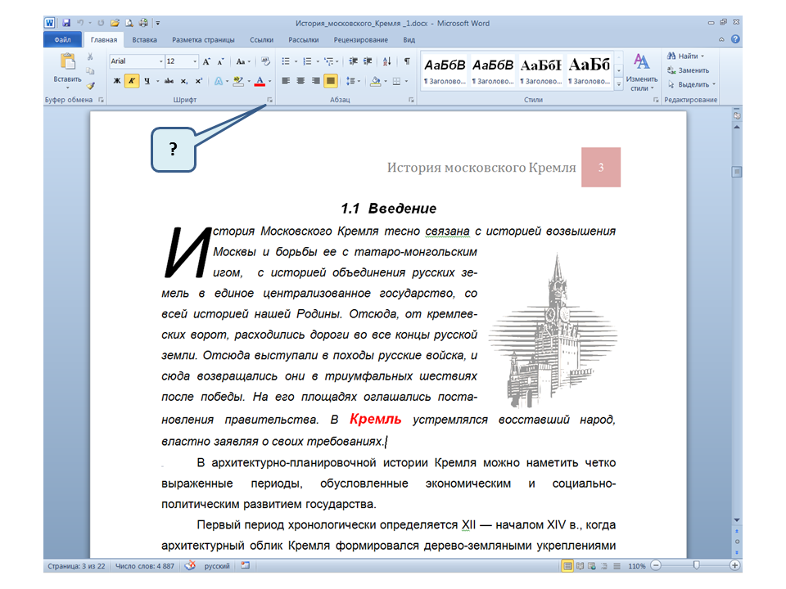Click the Заменить button
Screen dimensions: 786x589
click(x=687, y=70)
